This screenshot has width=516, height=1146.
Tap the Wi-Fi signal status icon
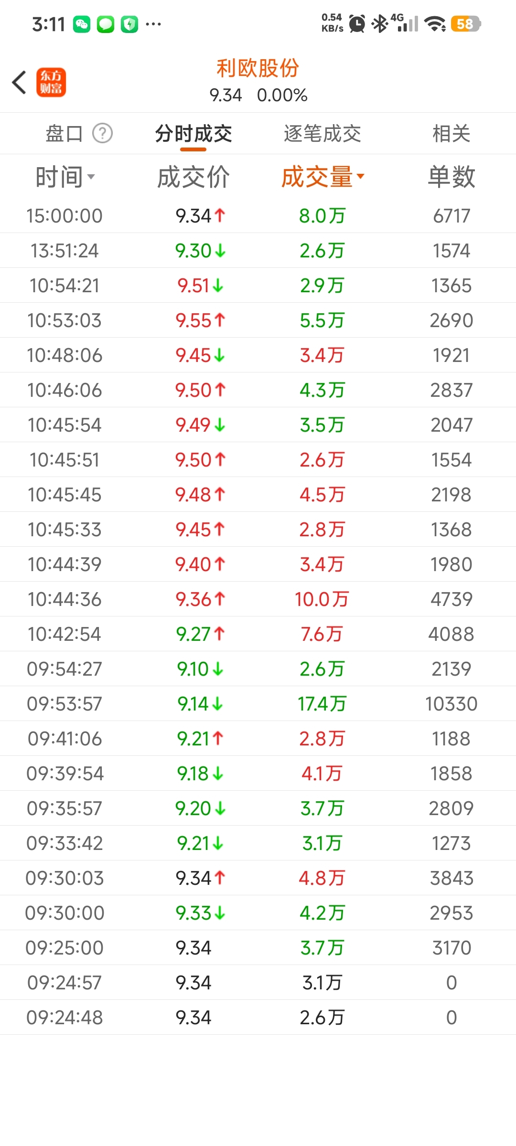[x=435, y=24]
